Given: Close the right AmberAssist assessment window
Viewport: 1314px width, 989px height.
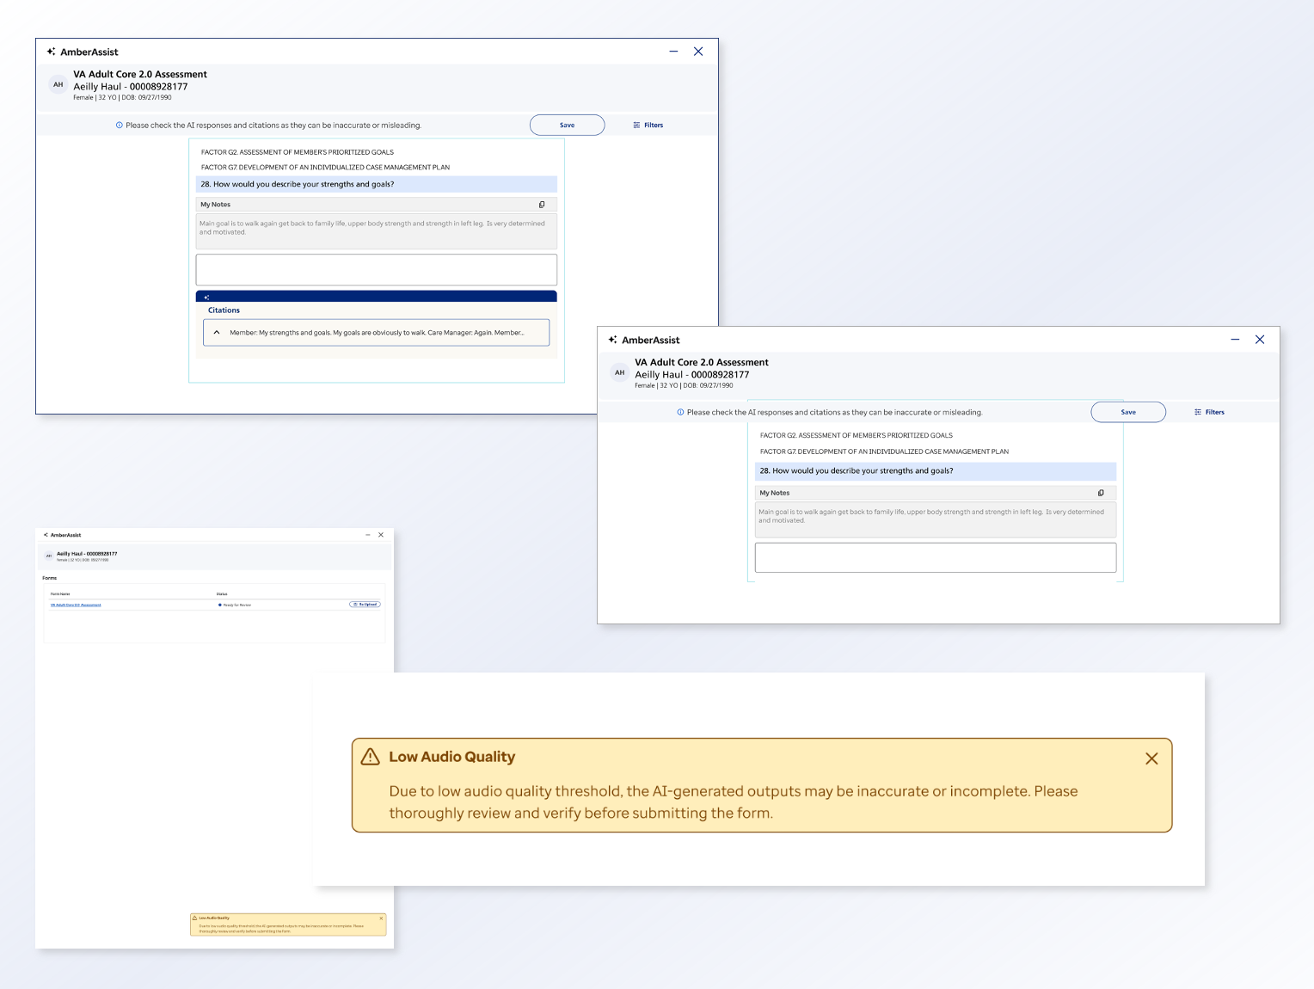Looking at the screenshot, I should [1260, 340].
